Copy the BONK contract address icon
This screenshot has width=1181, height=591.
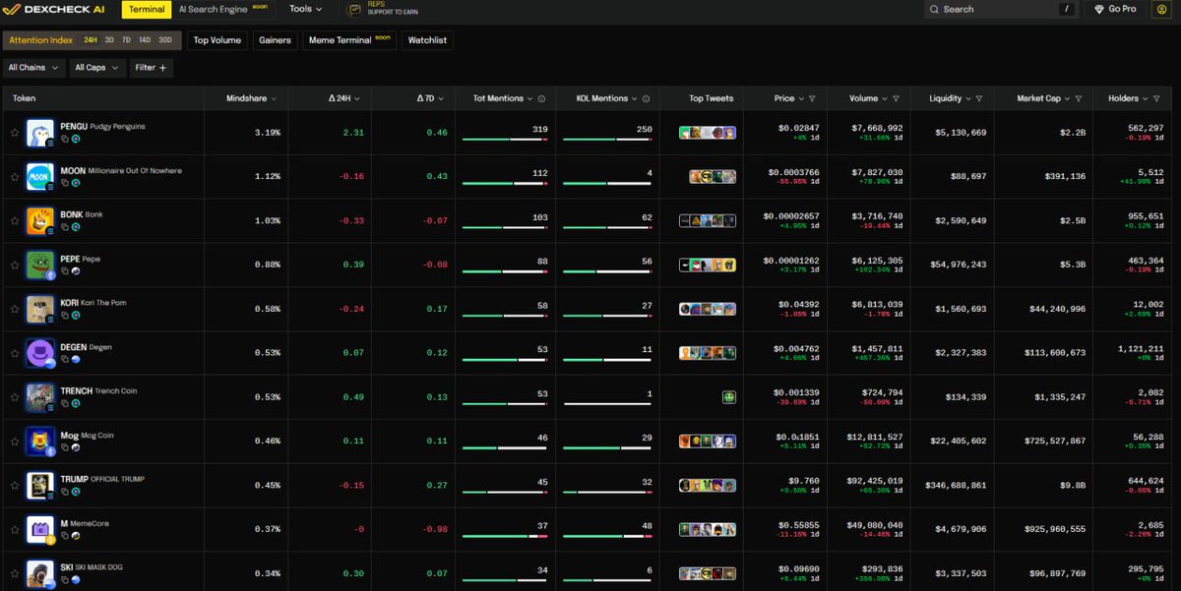(x=65, y=227)
